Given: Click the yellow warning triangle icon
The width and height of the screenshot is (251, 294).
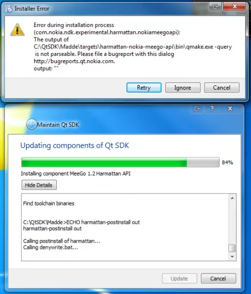Looking at the screenshot, I should [x=17, y=29].
